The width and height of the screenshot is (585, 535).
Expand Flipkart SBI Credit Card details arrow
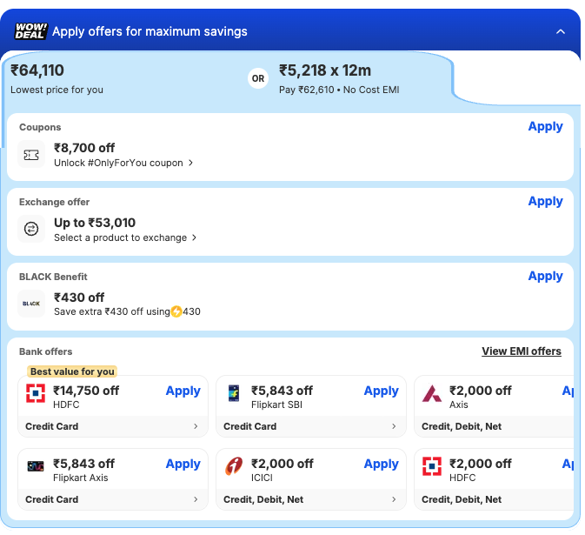pyautogui.click(x=394, y=427)
